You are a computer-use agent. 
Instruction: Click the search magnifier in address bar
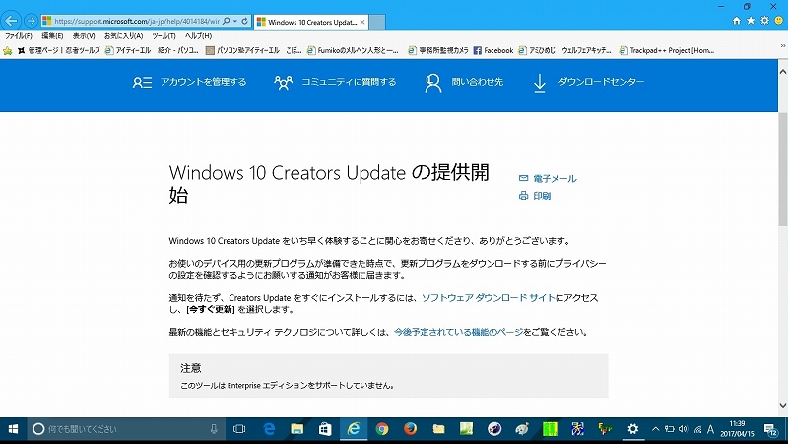coord(227,21)
